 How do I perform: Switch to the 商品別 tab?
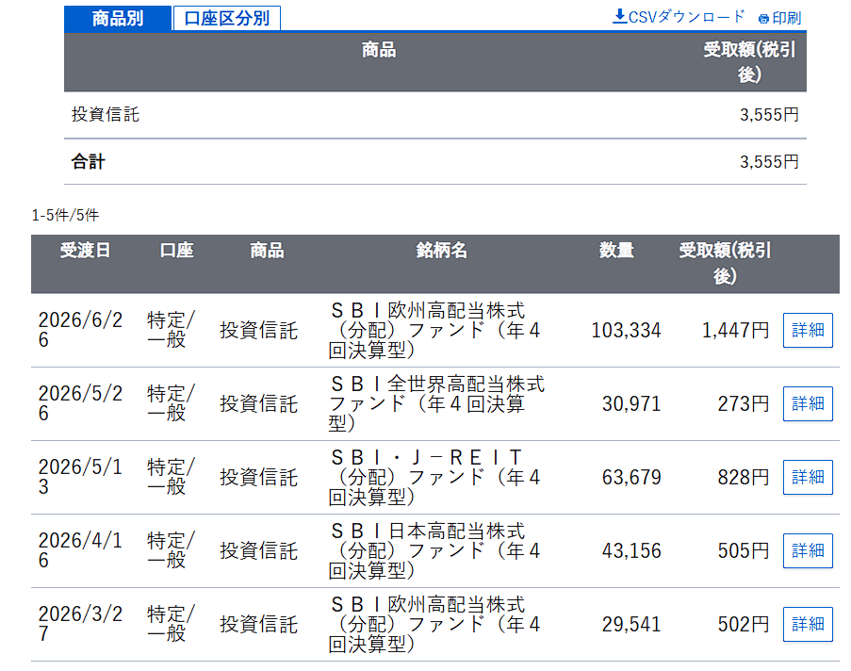(x=118, y=19)
